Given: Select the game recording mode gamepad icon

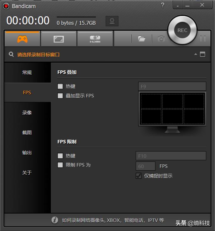Looking at the screenshot, I should pyautogui.click(x=22, y=39).
